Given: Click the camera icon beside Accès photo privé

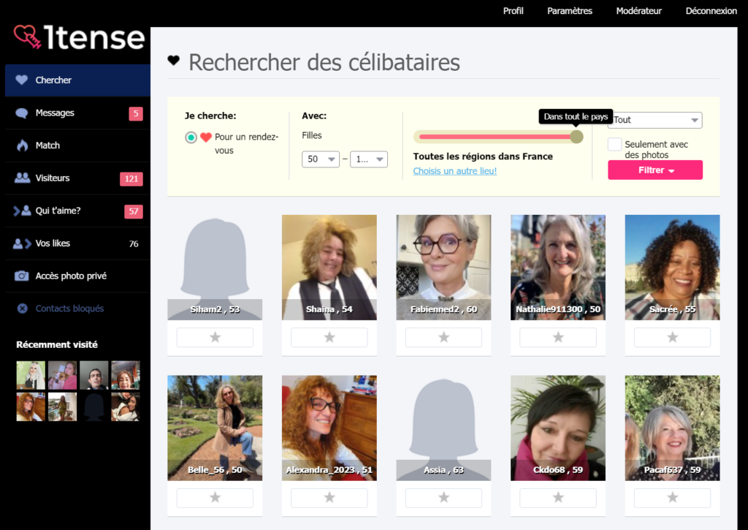Looking at the screenshot, I should coord(21,276).
